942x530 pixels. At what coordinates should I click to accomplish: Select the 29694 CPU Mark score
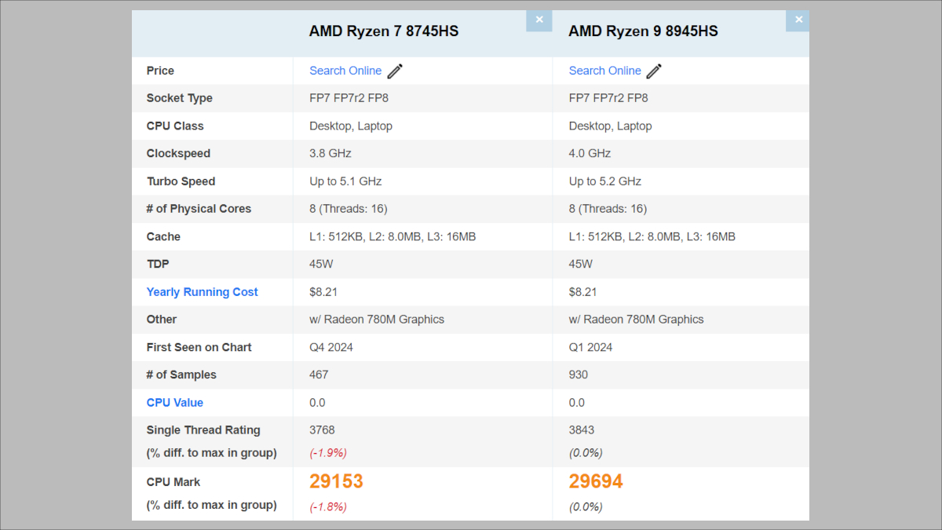[595, 481]
